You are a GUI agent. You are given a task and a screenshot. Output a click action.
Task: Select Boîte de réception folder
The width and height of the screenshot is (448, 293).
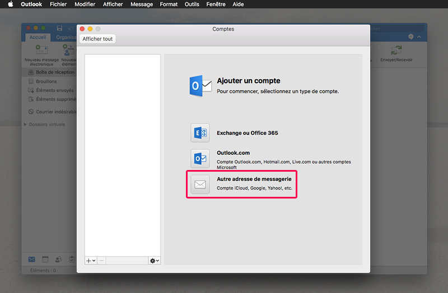coord(49,72)
